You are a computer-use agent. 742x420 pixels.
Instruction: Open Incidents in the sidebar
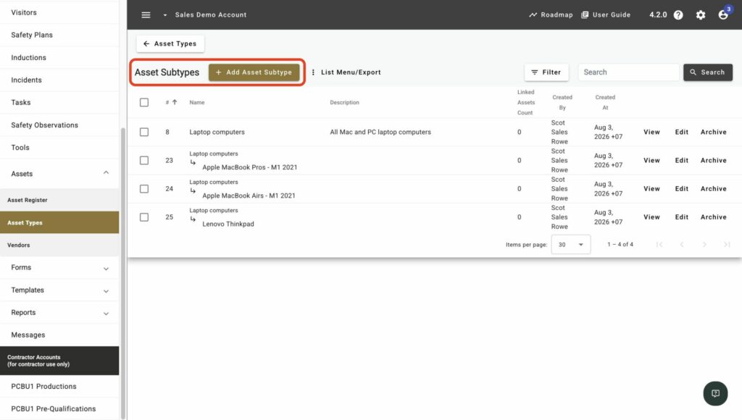[x=59, y=80]
